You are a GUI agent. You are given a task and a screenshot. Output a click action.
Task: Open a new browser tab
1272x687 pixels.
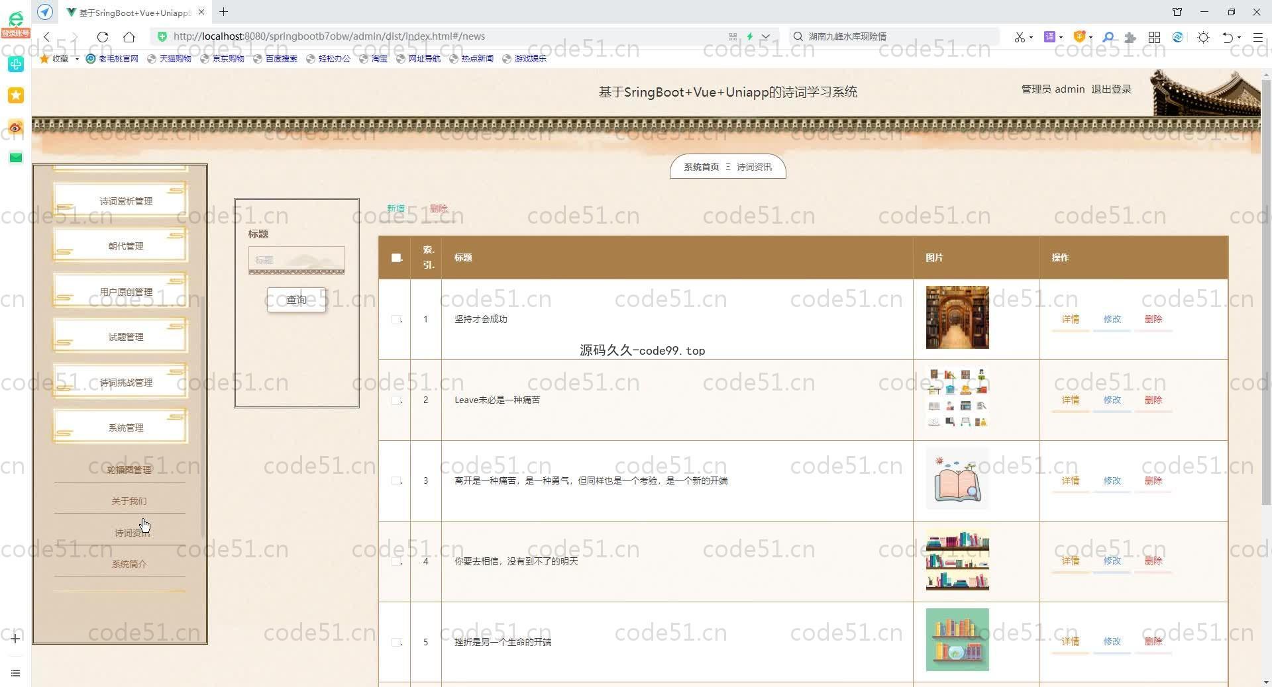pos(224,12)
